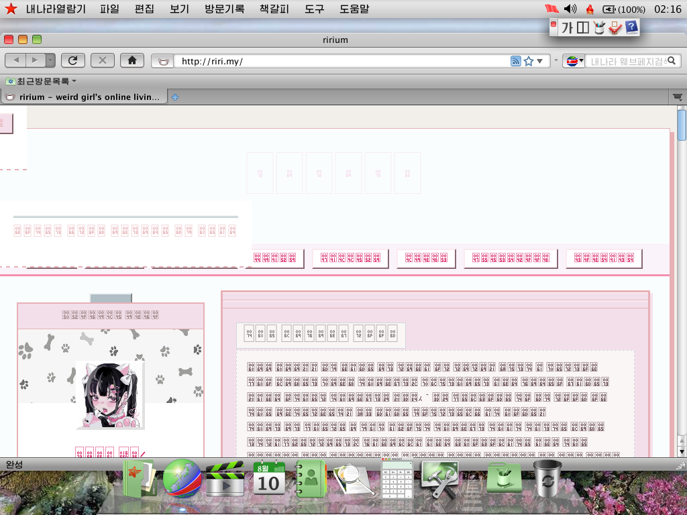Focus the address bar showing http://riri.my/
The height and width of the screenshot is (515, 687).
click(x=341, y=61)
